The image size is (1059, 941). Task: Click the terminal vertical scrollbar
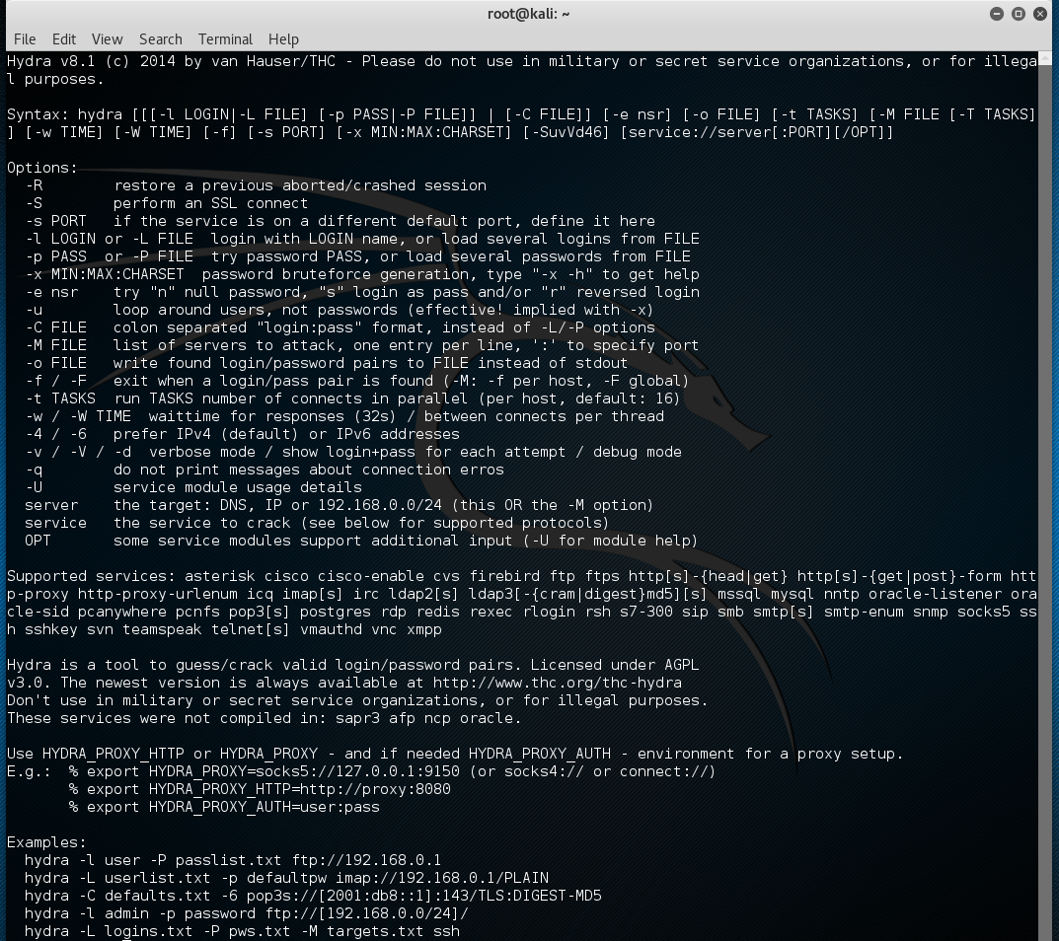tap(1045, 496)
